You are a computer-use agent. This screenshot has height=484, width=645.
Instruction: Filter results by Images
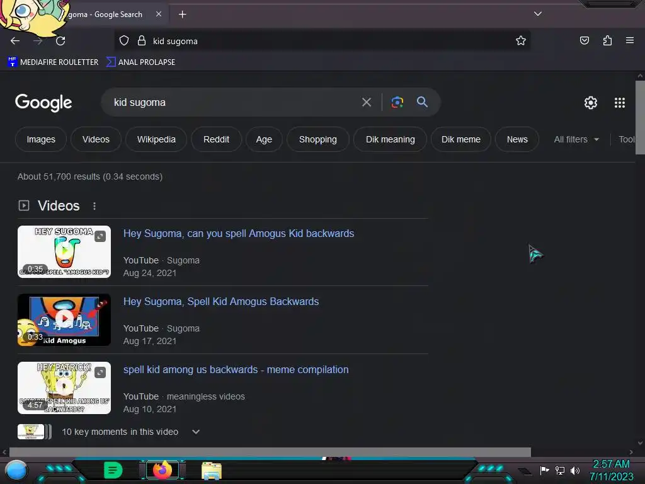click(41, 139)
